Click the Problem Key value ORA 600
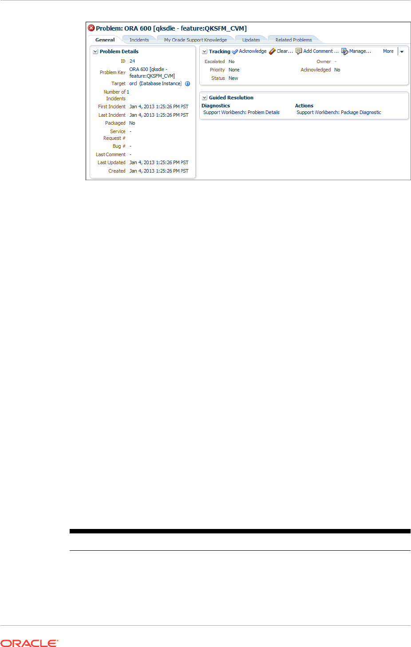The height and width of the screenshot is (647, 411). coord(152,72)
